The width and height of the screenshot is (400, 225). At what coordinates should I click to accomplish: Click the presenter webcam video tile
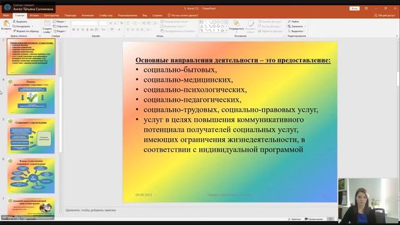coord(368,201)
